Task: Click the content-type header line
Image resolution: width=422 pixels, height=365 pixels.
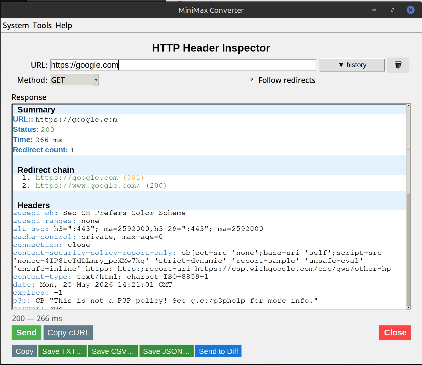Action: 111,277
